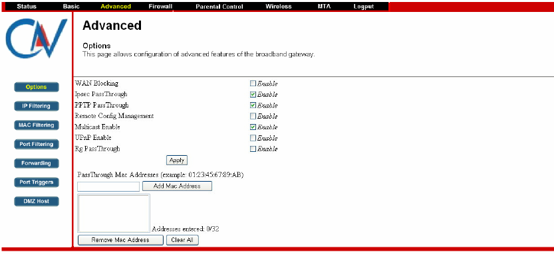Click the 'PassThrough Mac Addresses' example text
The height and width of the screenshot is (254, 554).
pyautogui.click(x=161, y=174)
